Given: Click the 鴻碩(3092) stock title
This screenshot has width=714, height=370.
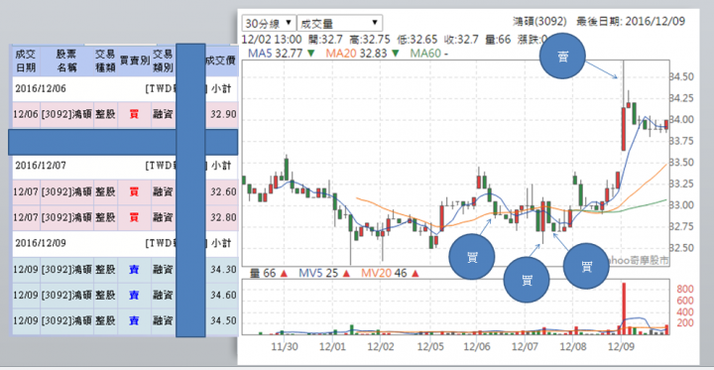Looking at the screenshot, I should [539, 22].
